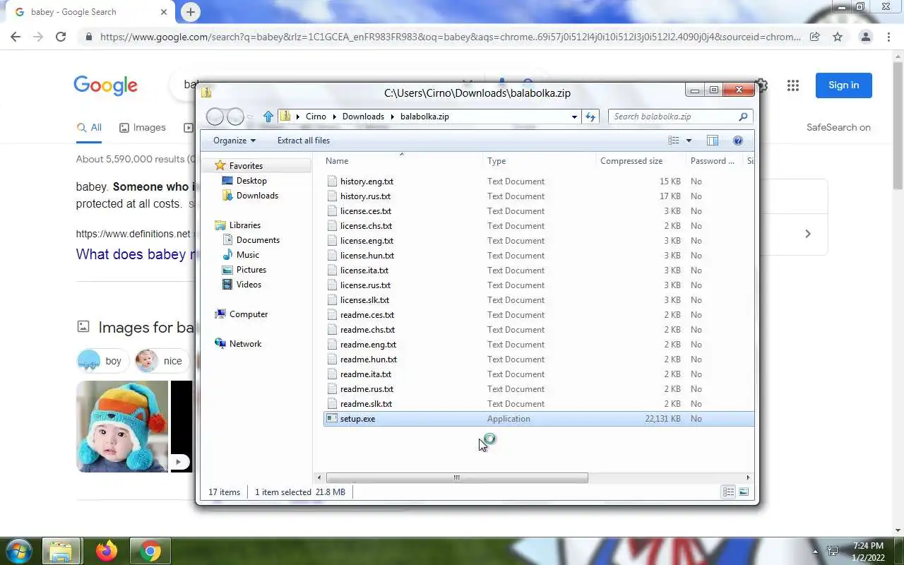The height and width of the screenshot is (565, 904).
Task: Select file readme.rus.txt
Action: point(367,389)
